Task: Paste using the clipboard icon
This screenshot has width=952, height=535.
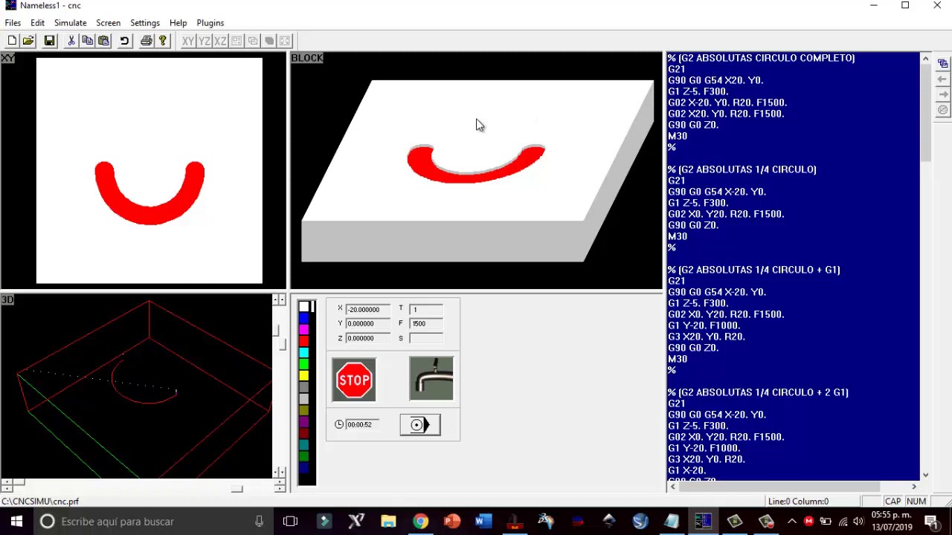Action: (x=103, y=41)
